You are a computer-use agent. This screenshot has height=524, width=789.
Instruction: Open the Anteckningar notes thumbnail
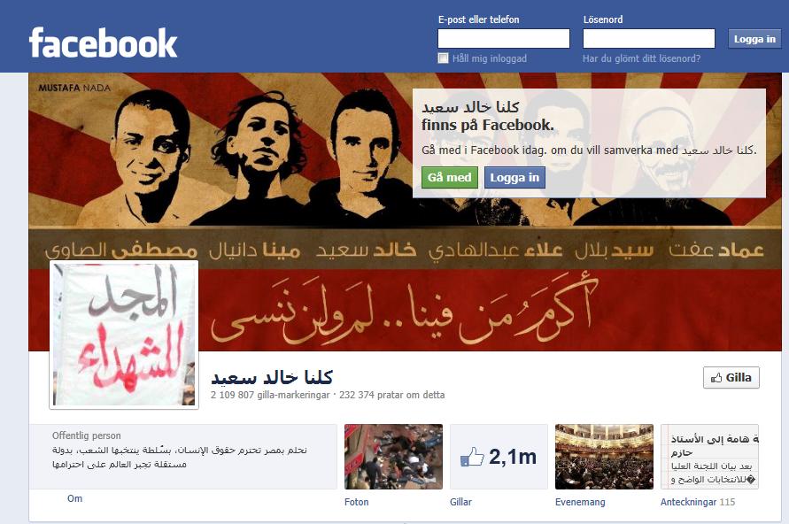tap(709, 457)
